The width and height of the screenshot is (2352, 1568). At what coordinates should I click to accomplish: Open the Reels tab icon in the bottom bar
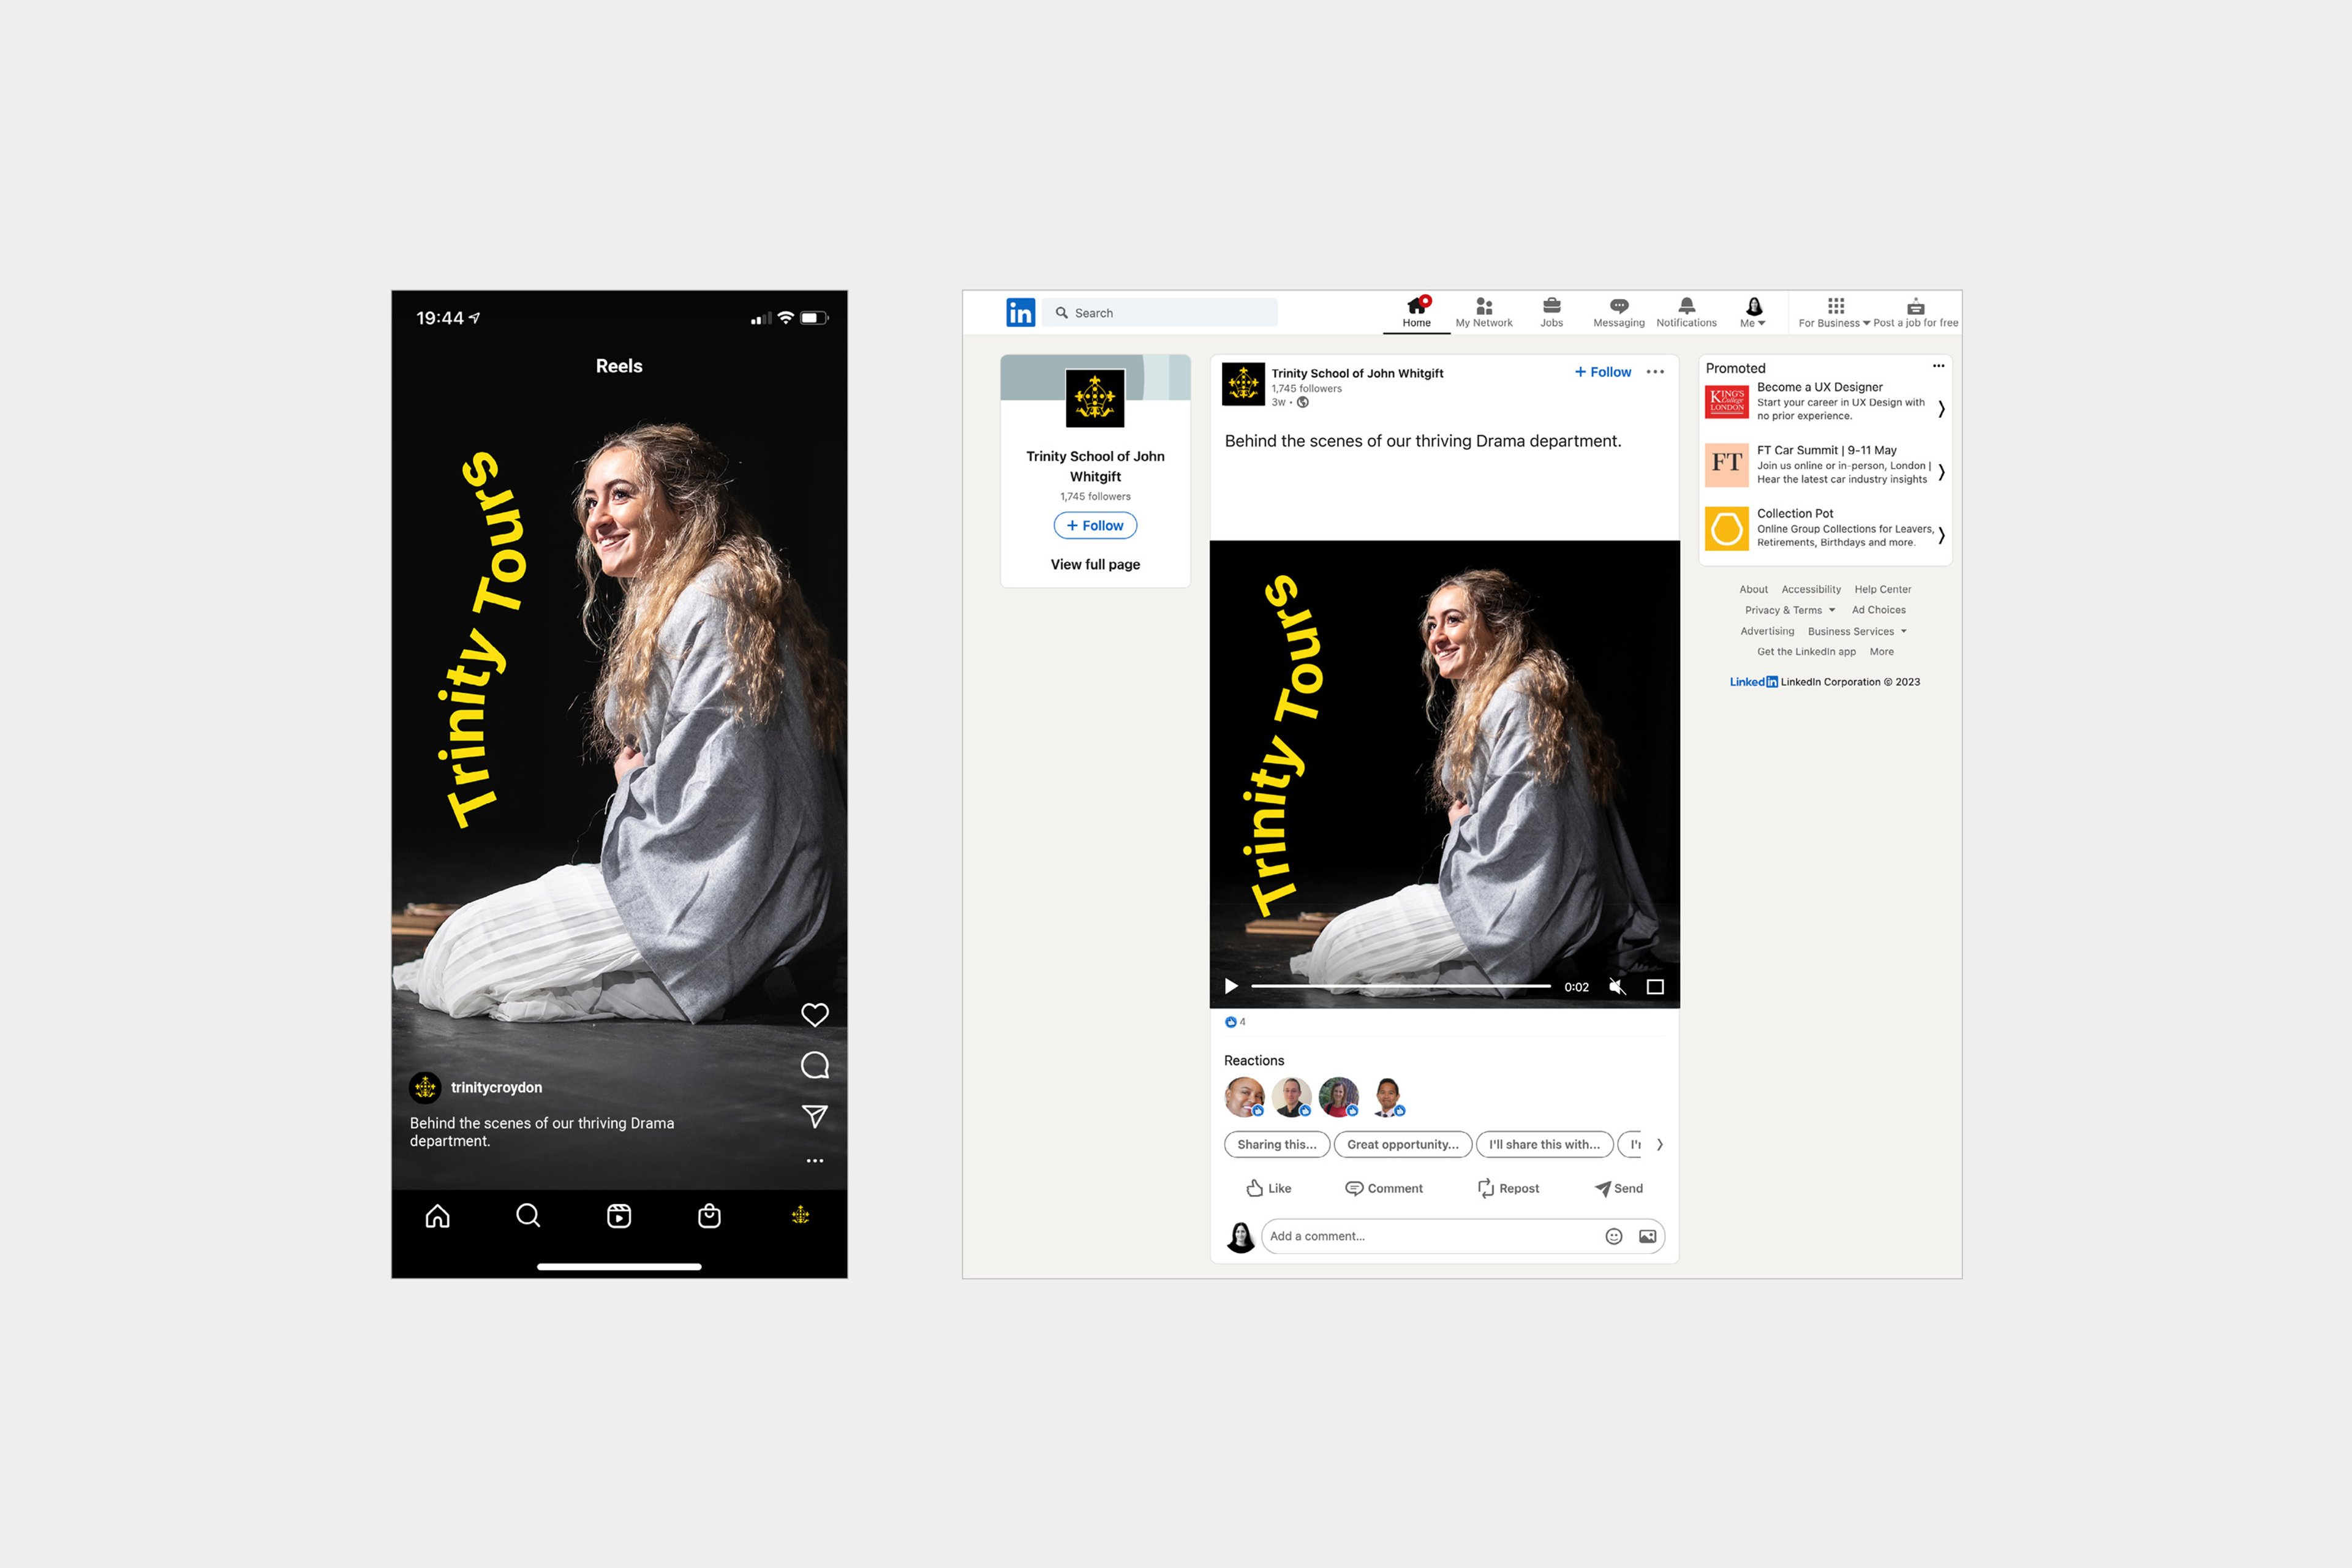[619, 1216]
